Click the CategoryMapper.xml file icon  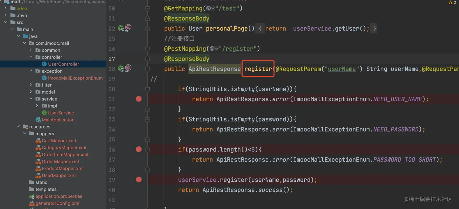click(x=38, y=148)
